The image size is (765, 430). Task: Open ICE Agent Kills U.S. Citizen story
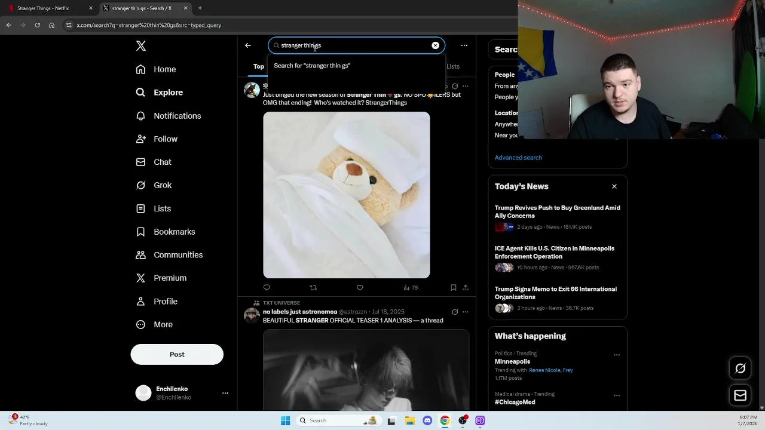click(555, 253)
